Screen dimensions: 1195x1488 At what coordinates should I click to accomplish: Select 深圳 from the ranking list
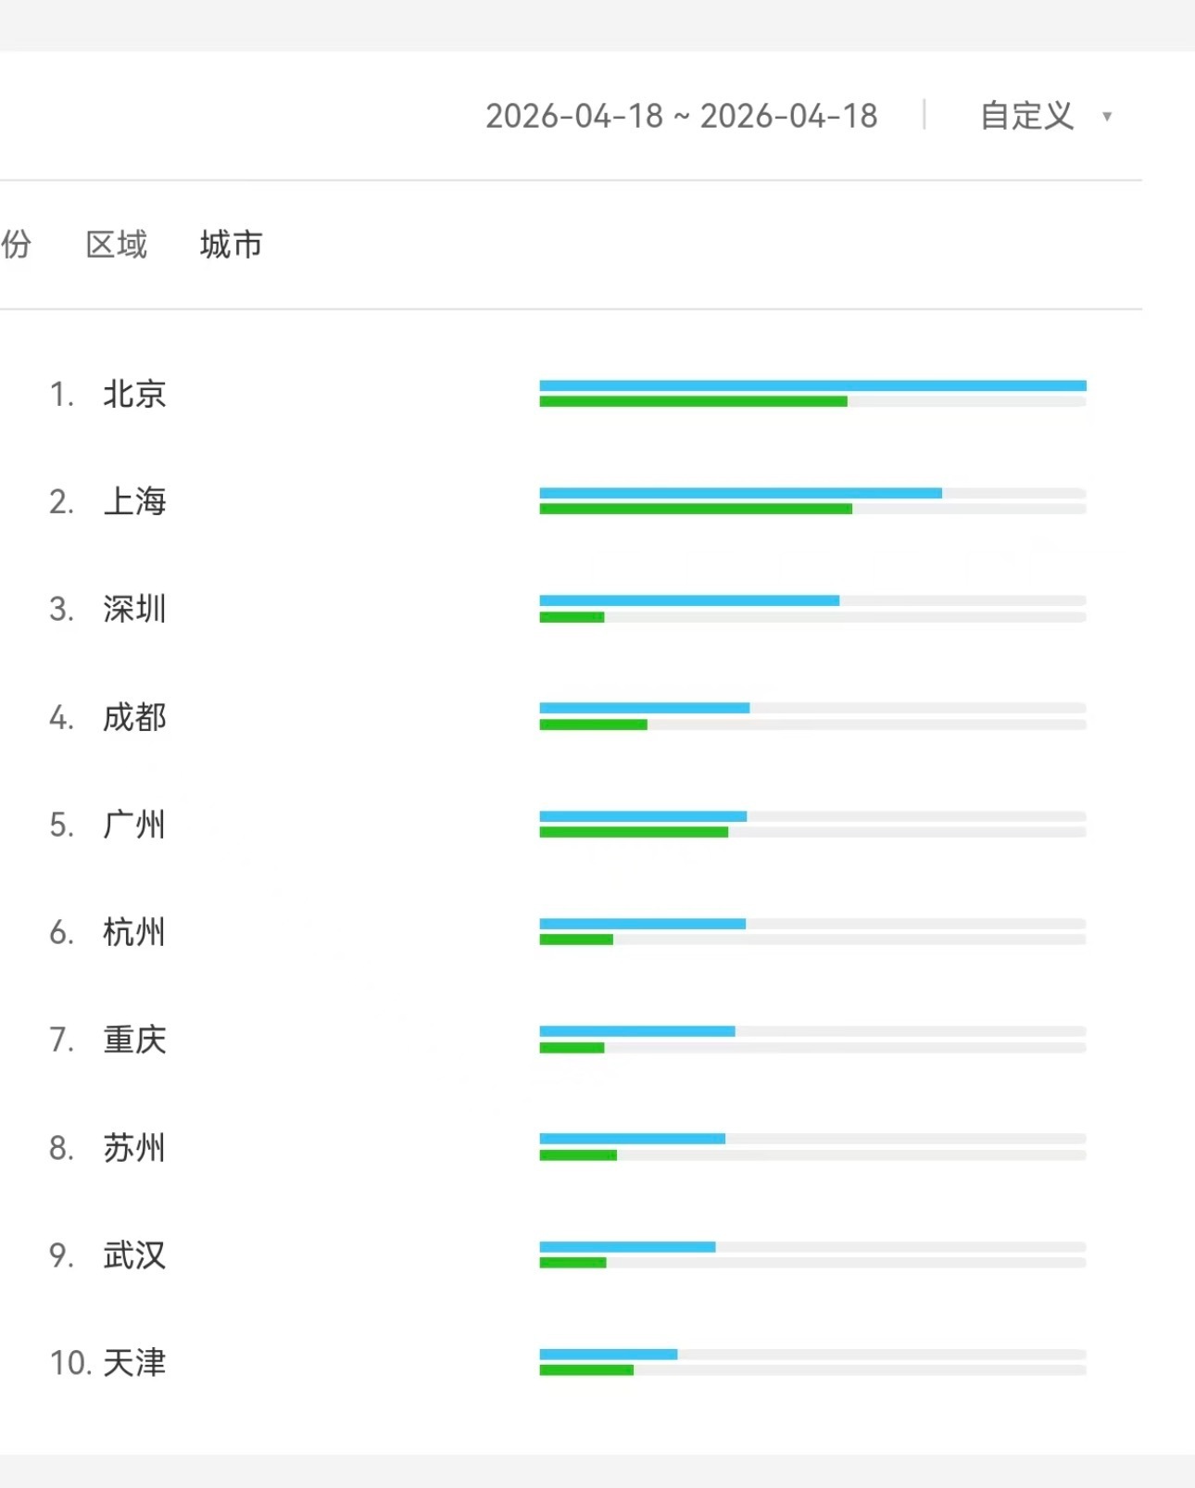coord(135,610)
